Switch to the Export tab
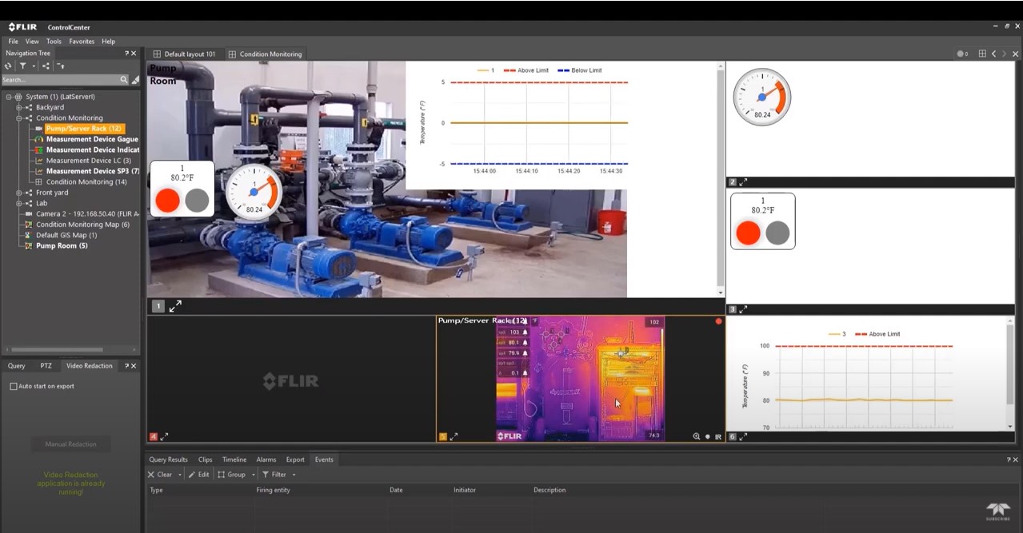Screen dimensions: 1023x533 pos(295,459)
